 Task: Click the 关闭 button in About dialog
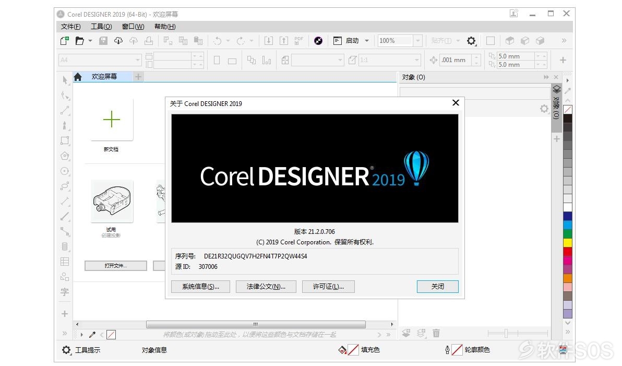pos(438,287)
